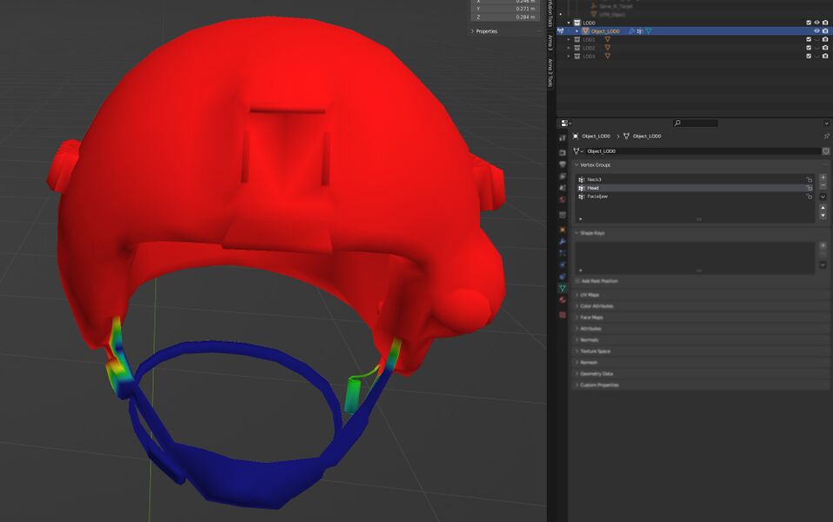Click the pin icon in the Properties breadcrumb
The width and height of the screenshot is (833, 522).
click(x=826, y=137)
